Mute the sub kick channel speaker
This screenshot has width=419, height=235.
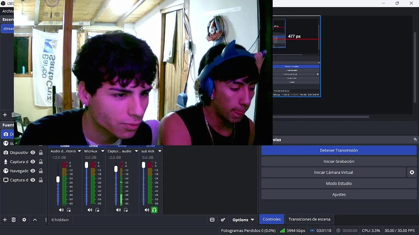click(x=147, y=210)
